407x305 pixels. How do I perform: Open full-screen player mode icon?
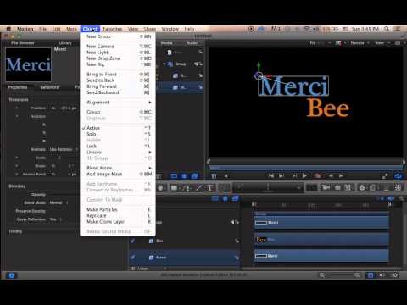coord(385,176)
